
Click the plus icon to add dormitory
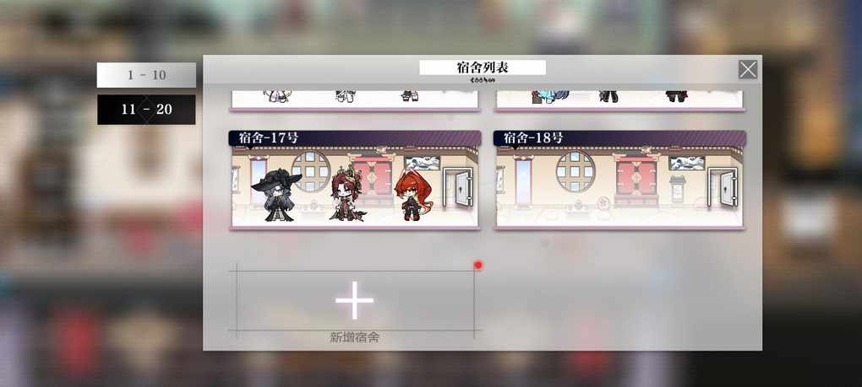click(355, 300)
